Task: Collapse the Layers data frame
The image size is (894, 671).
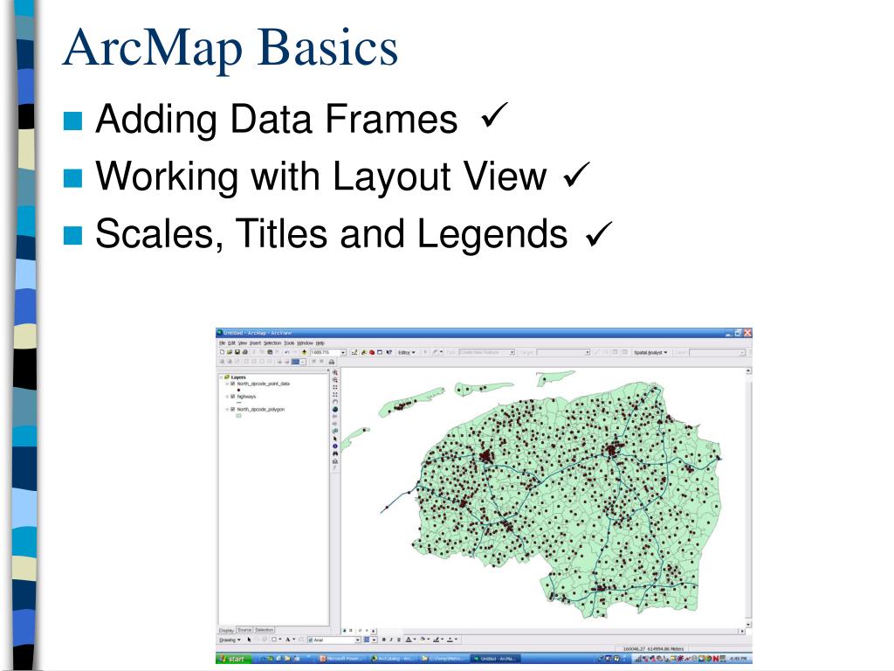Action: click(221, 377)
